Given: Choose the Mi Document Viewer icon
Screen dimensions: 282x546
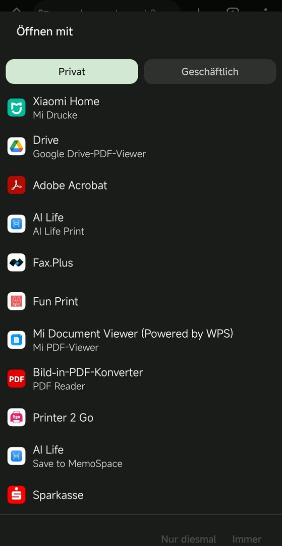Looking at the screenshot, I should (x=16, y=340).
